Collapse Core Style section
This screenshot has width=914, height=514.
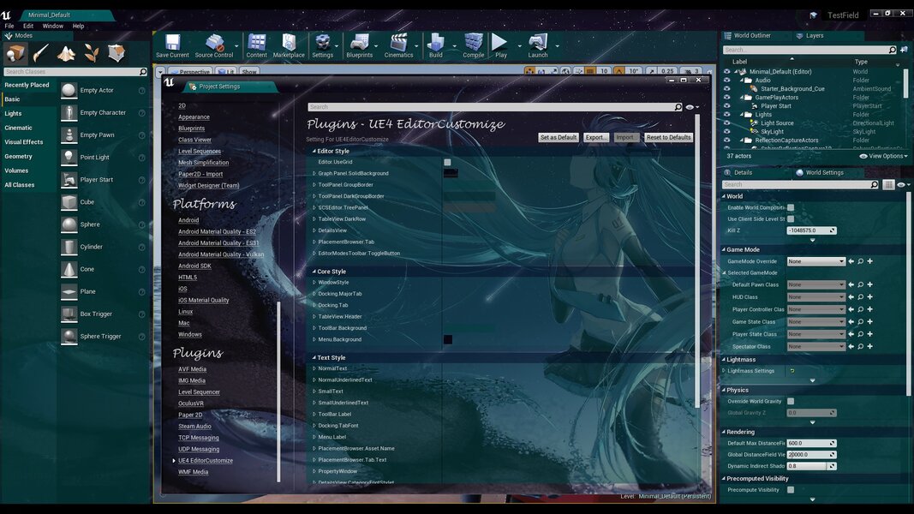tap(314, 272)
